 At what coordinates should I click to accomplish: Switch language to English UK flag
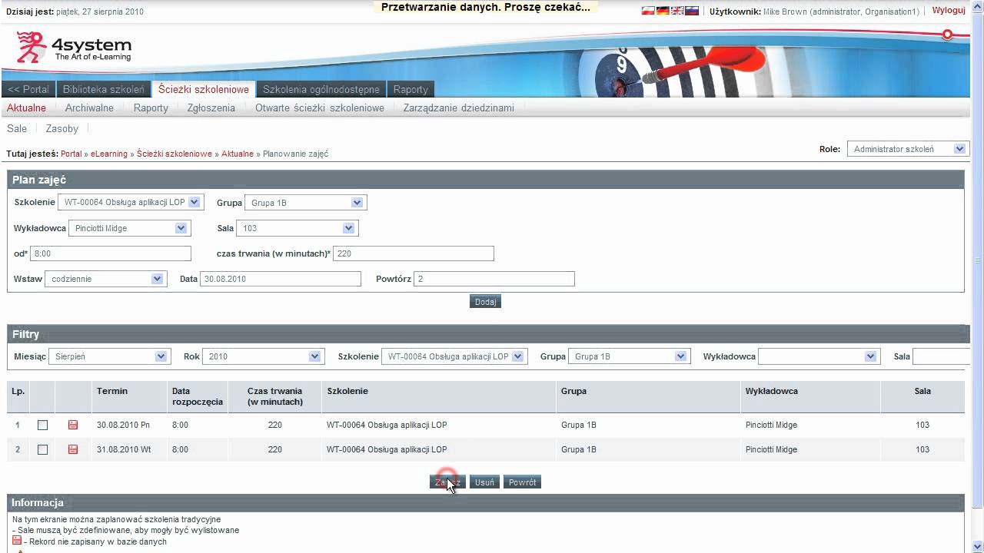tap(677, 12)
